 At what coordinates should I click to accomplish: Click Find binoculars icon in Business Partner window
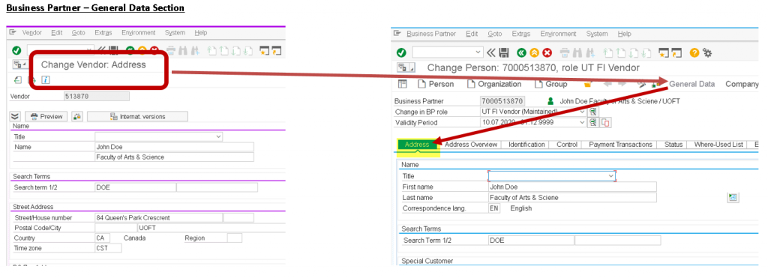pos(577,53)
